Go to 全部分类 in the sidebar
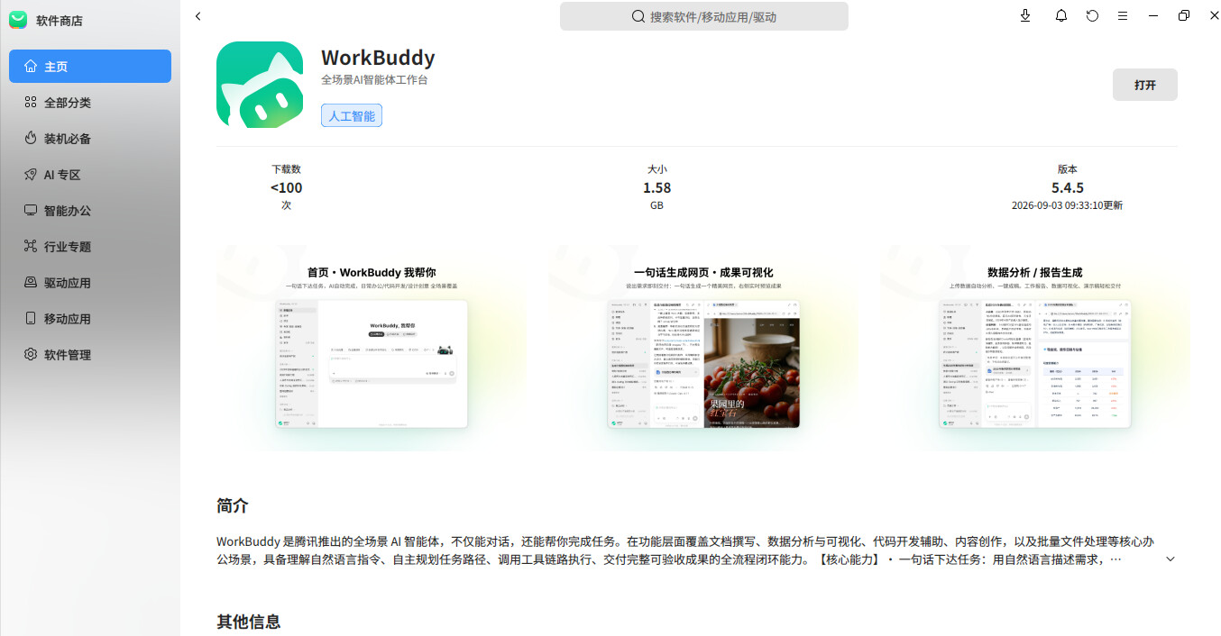Screen dimensions: 1221x636 (x=90, y=103)
